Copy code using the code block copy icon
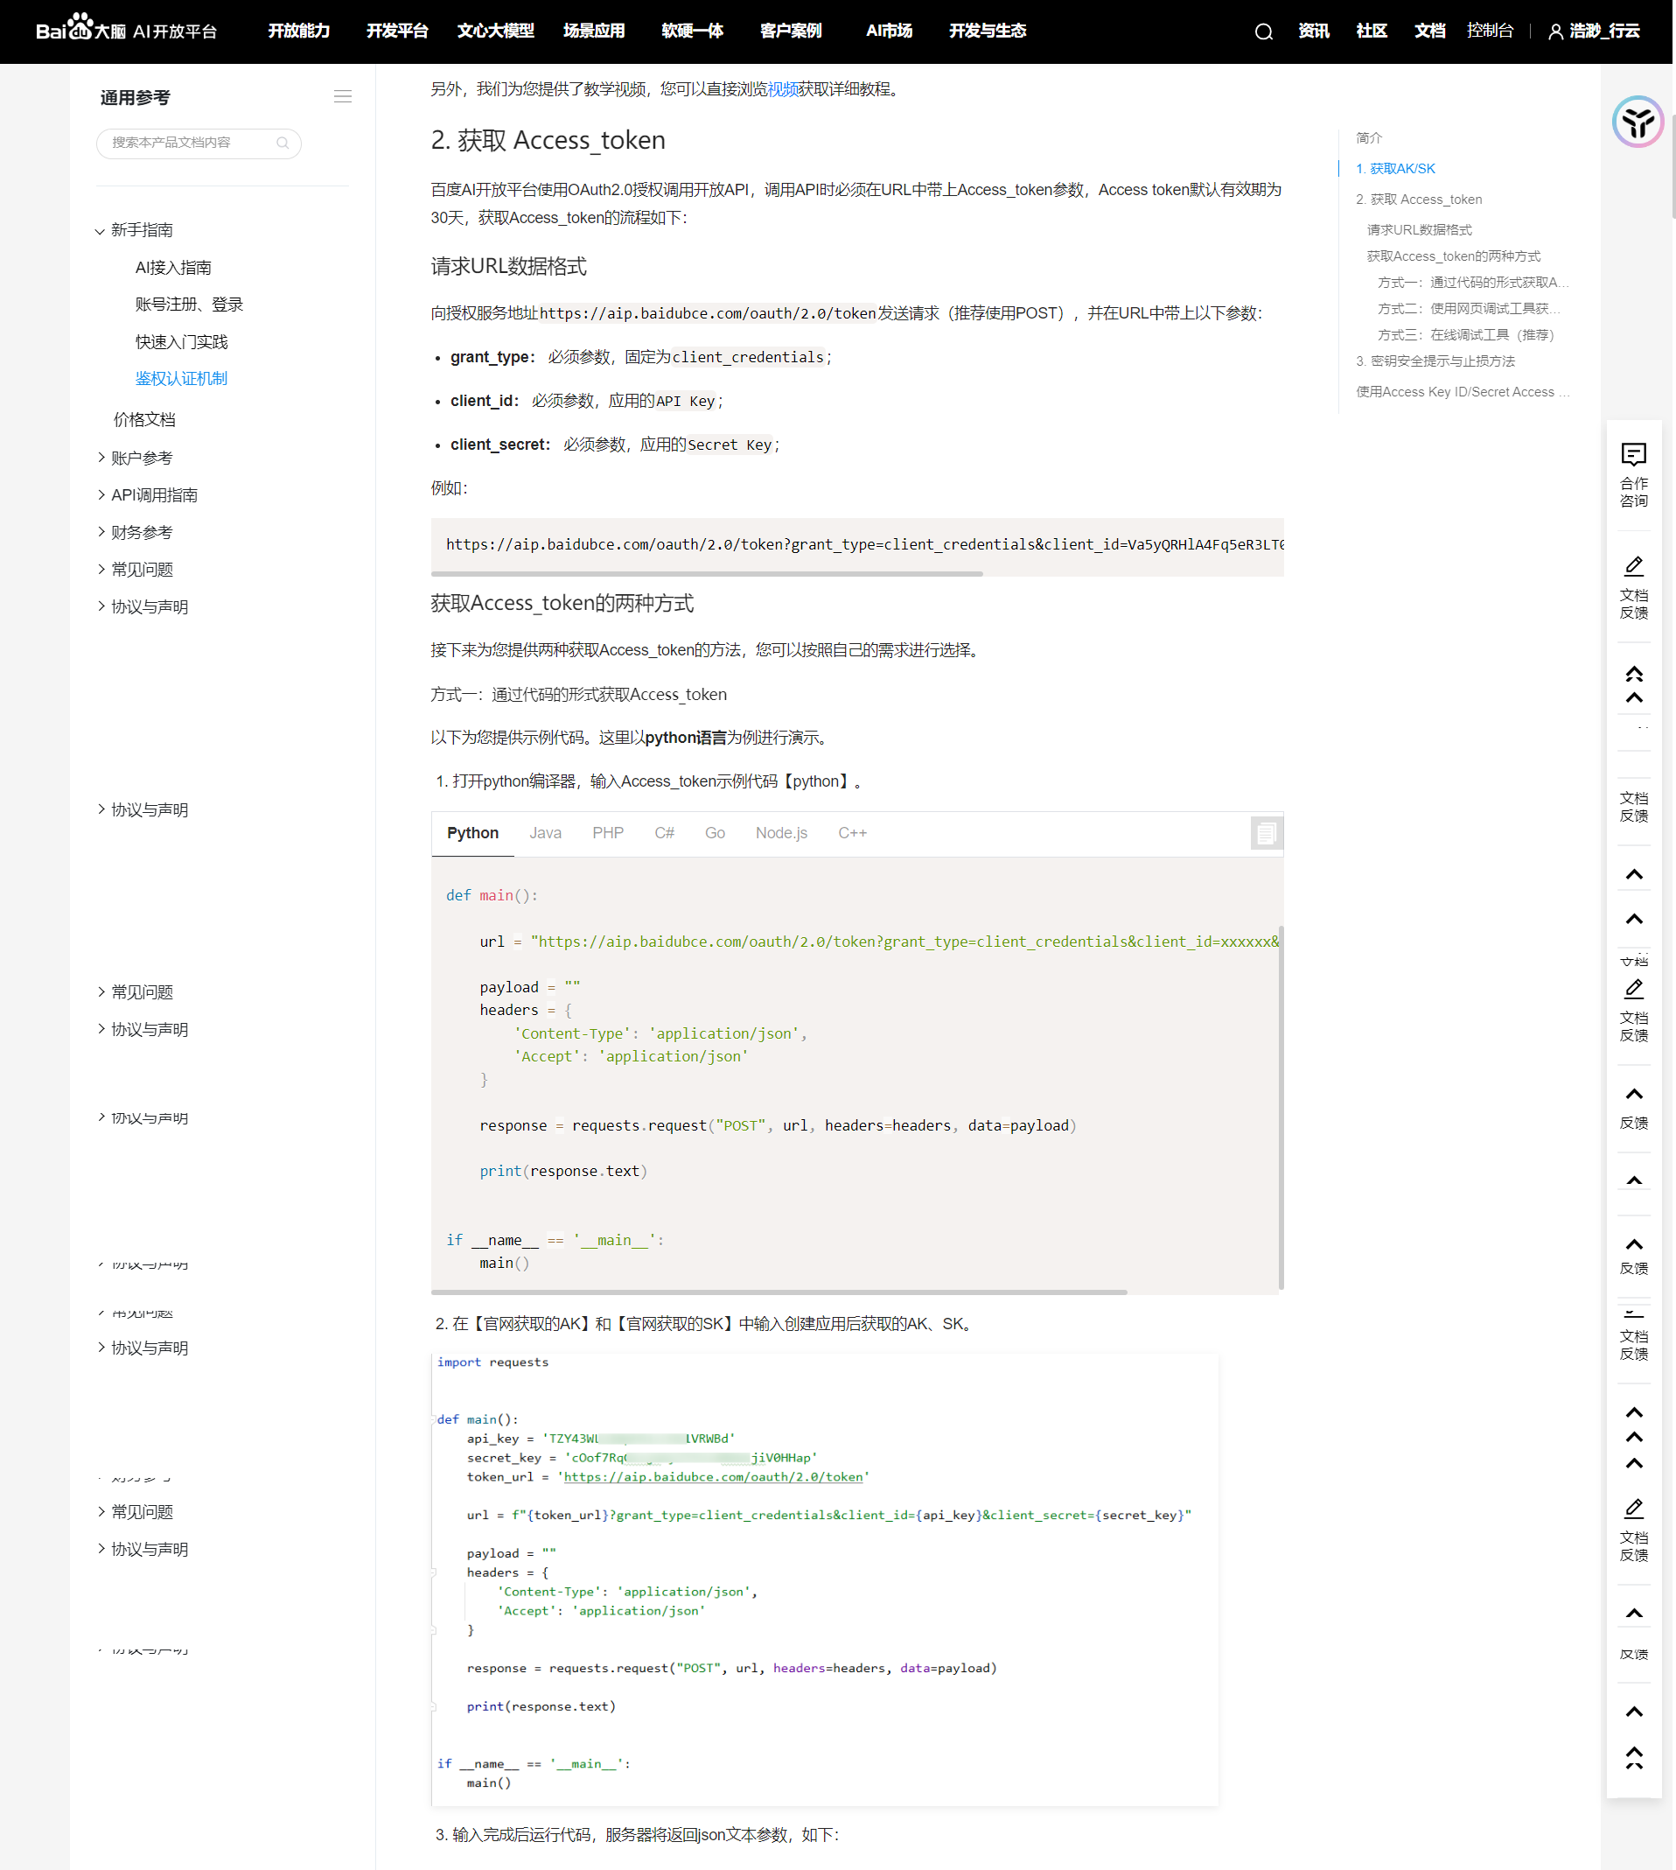This screenshot has width=1676, height=1870. pyautogui.click(x=1267, y=834)
